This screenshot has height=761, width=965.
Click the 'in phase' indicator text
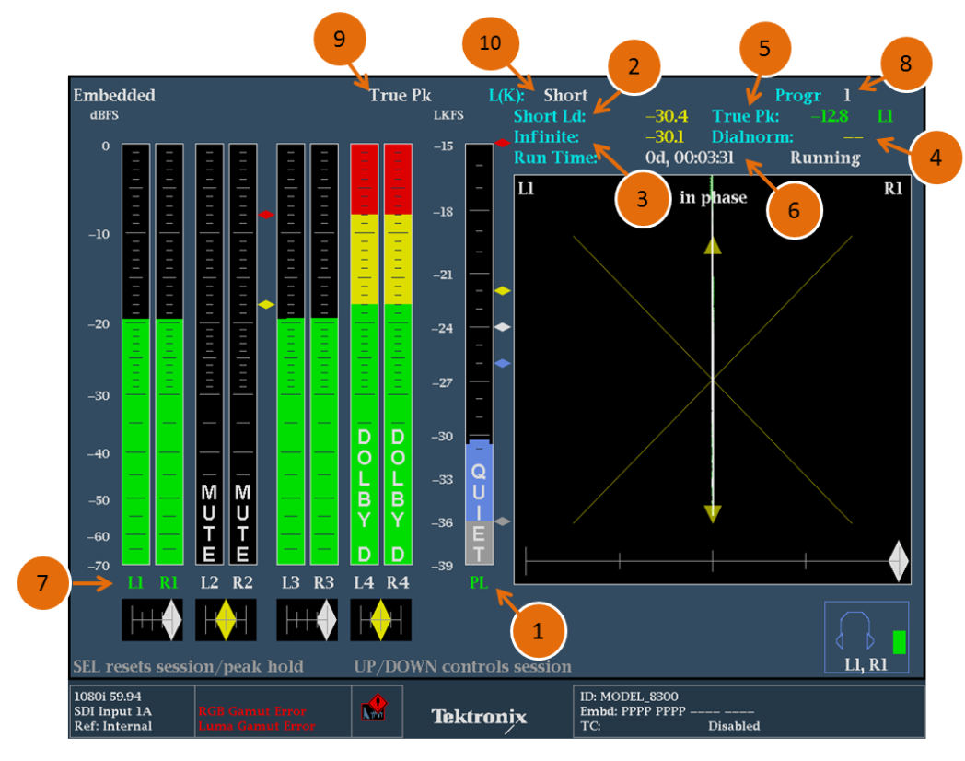(713, 198)
